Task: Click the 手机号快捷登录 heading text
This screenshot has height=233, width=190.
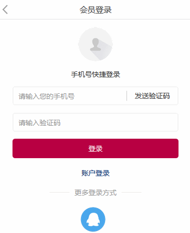Action: click(x=95, y=74)
